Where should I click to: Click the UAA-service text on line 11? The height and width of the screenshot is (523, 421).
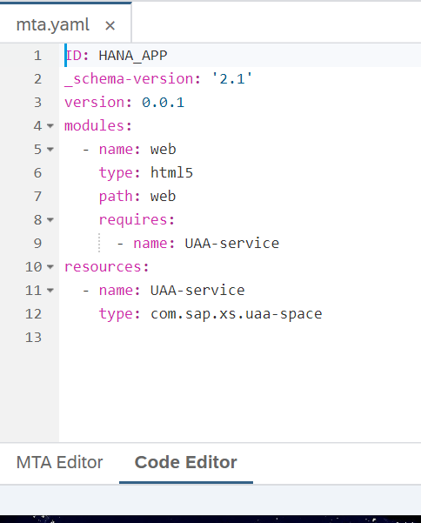coord(197,291)
